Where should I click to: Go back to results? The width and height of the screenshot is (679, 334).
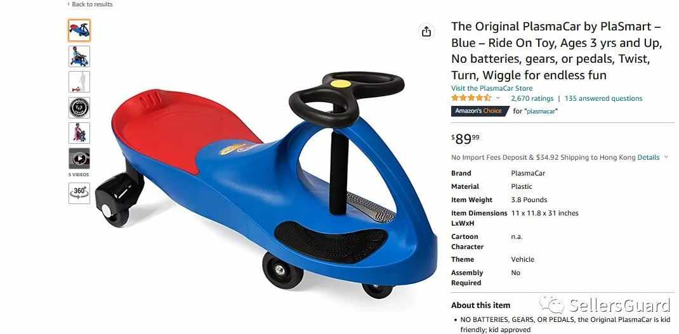click(x=90, y=4)
